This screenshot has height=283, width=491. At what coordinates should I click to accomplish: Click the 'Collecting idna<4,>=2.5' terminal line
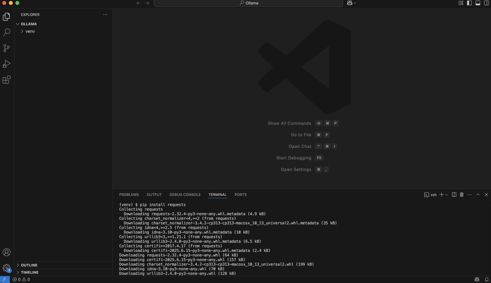[x=164, y=227]
